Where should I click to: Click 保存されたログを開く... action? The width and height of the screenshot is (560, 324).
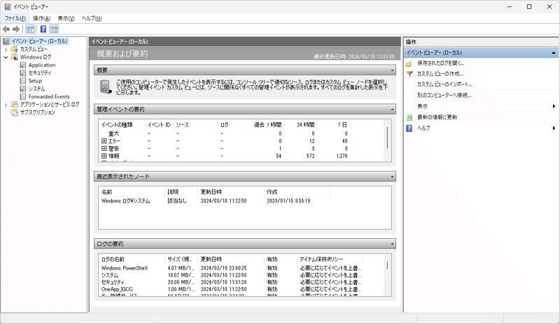tap(440, 64)
